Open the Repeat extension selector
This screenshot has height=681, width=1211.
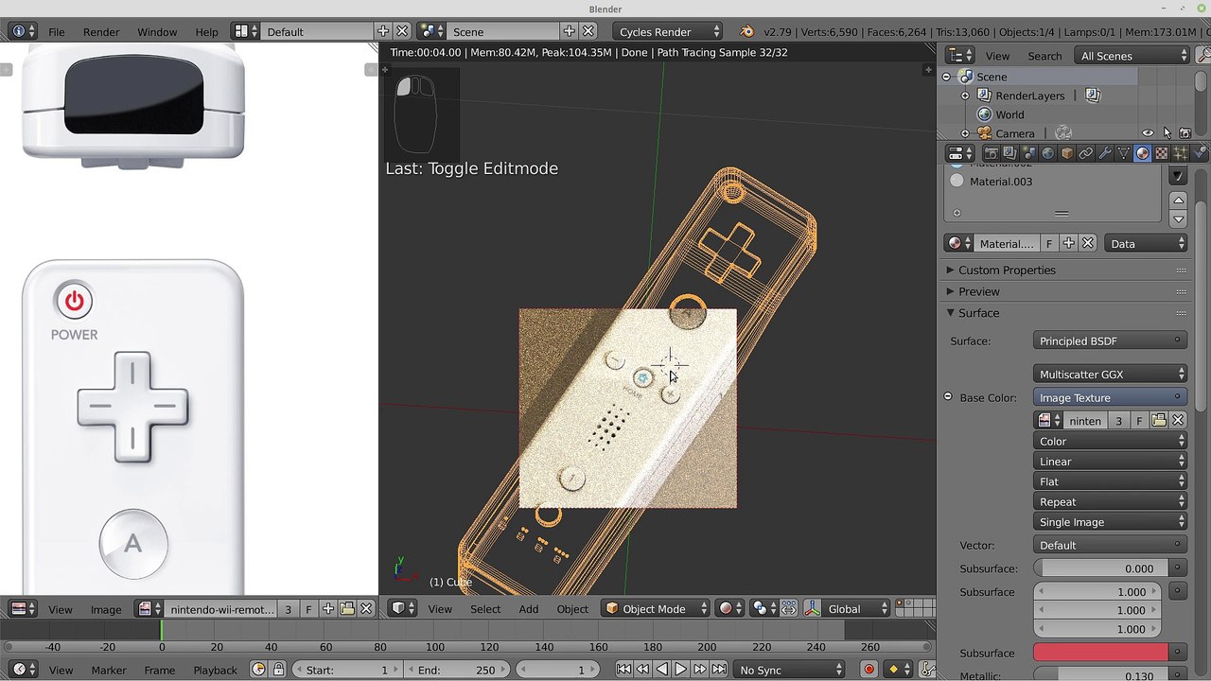coord(1111,501)
